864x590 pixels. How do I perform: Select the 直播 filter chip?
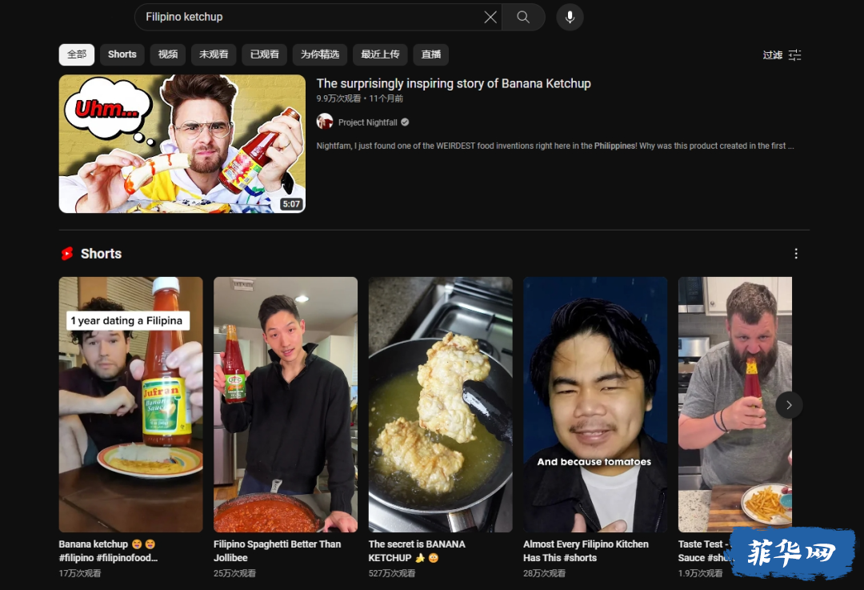(431, 54)
